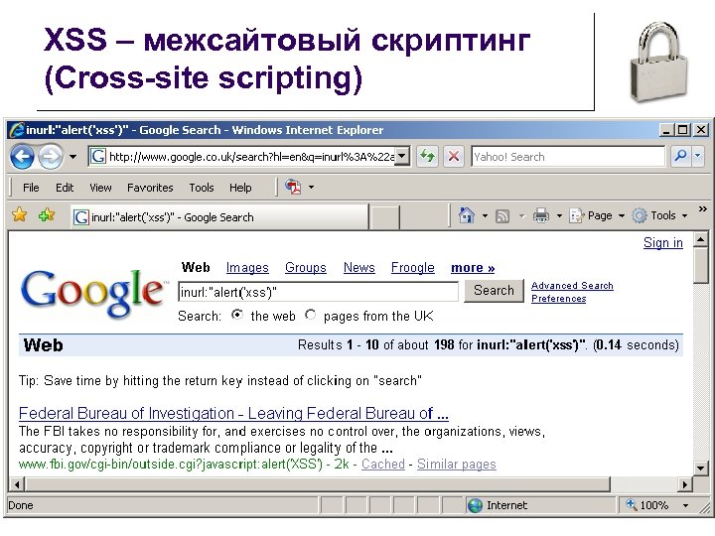This screenshot has height=536, width=715.
Task: Click the Internet zone globe icon
Action: pos(475,505)
